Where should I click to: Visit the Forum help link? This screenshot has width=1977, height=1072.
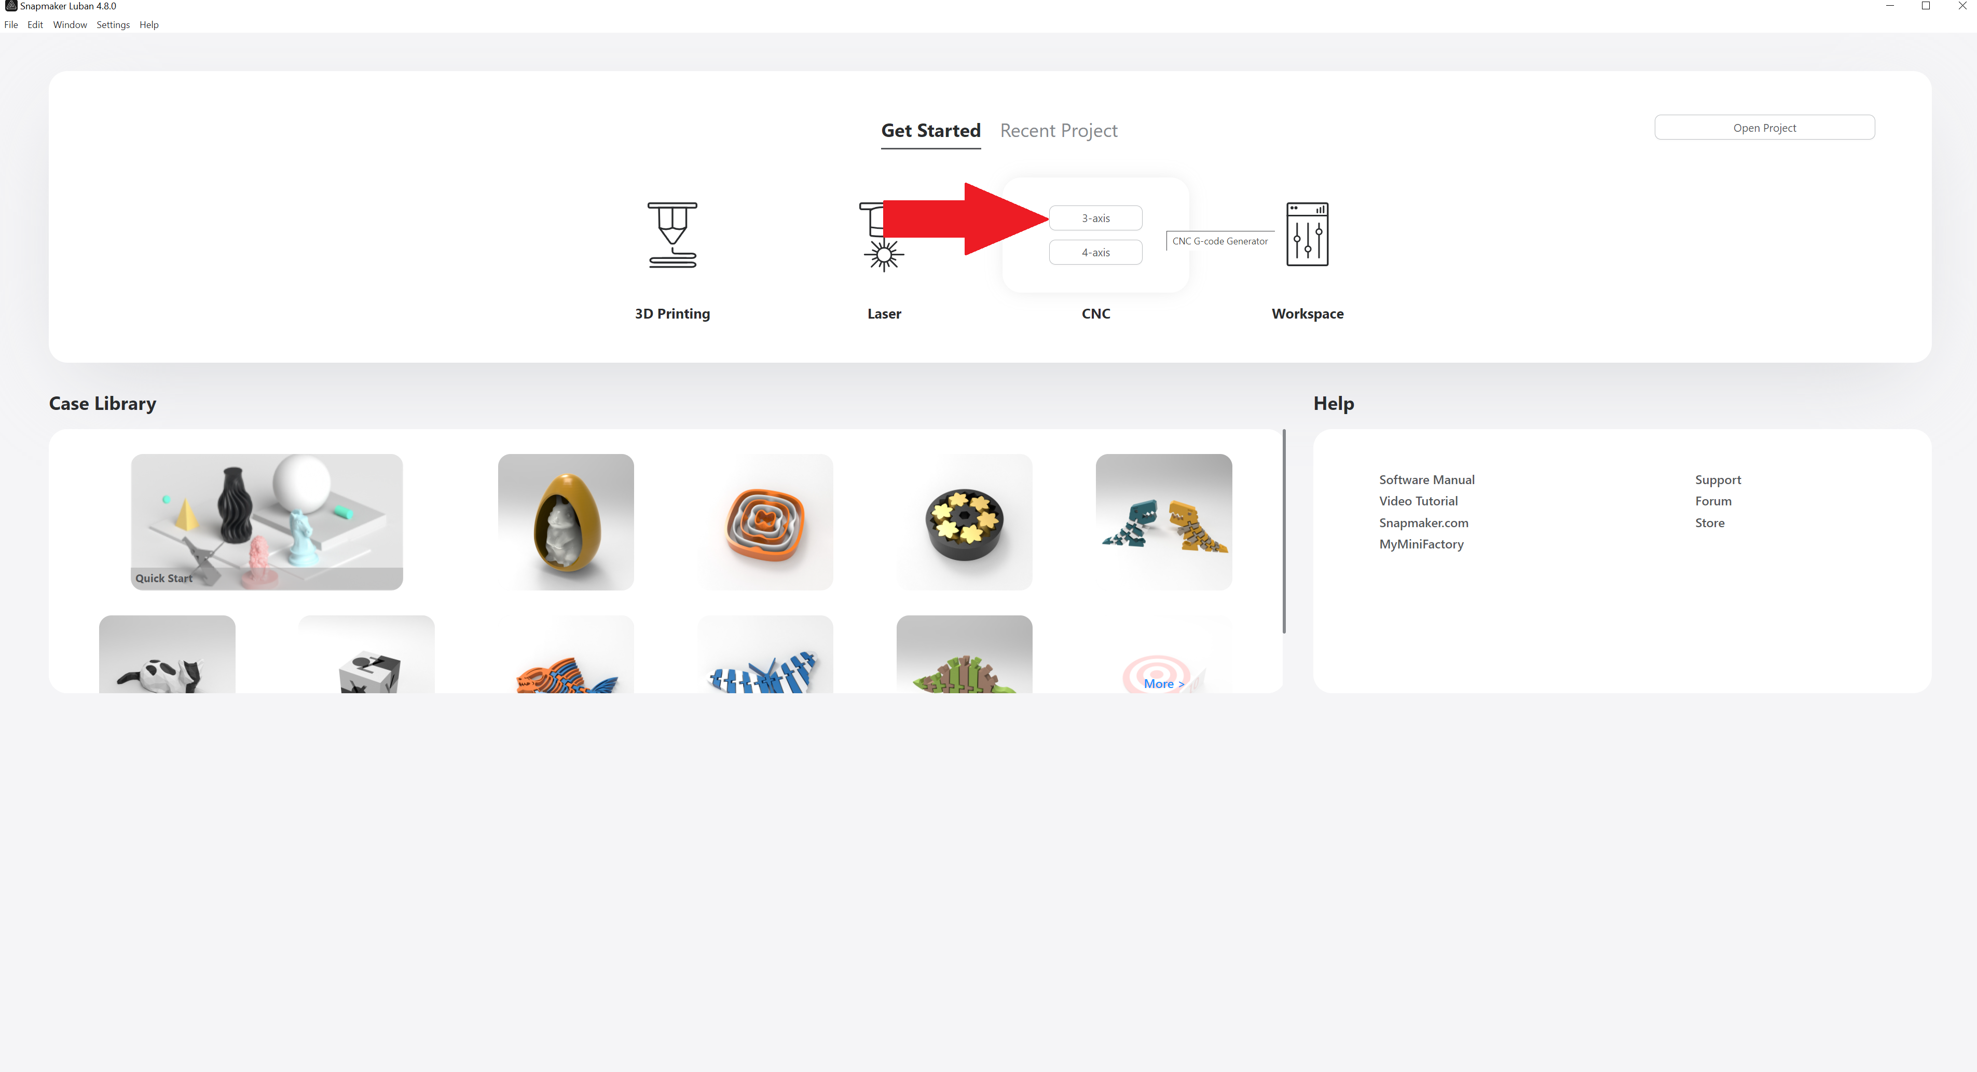(x=1713, y=501)
